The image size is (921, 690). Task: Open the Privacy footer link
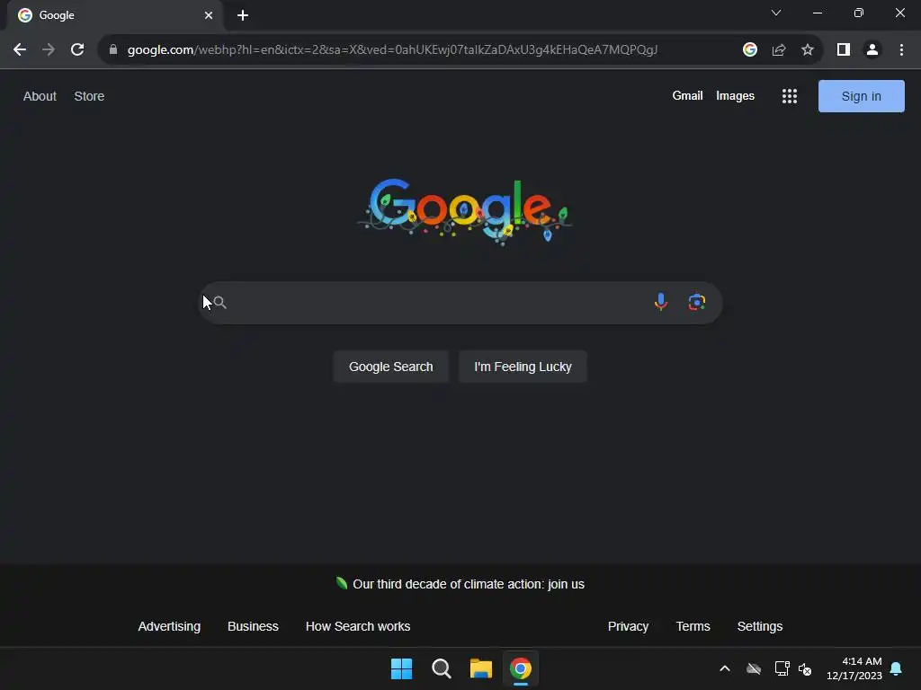[628, 626]
